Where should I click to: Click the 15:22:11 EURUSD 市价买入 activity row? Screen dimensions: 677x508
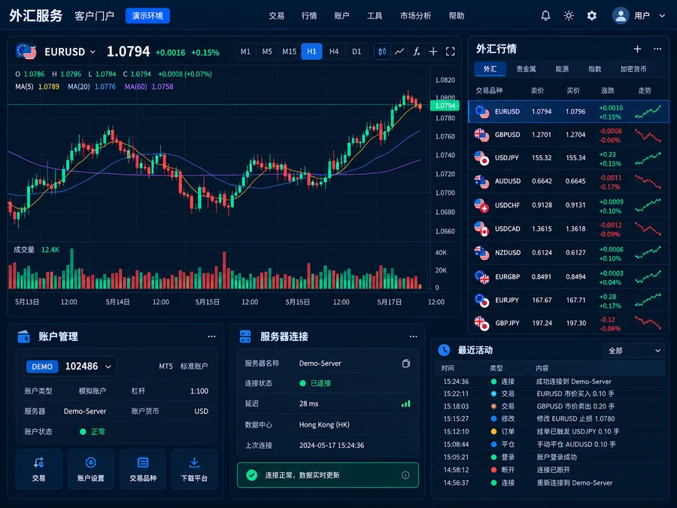coord(550,394)
